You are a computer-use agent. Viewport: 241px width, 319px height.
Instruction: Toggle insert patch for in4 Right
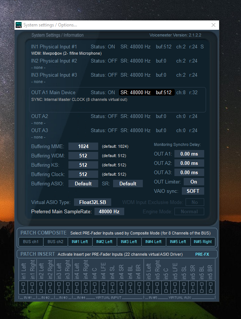[86, 287]
